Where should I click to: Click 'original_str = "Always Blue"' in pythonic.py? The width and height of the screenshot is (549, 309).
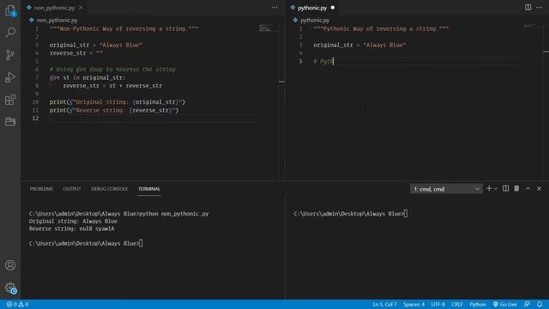tap(359, 45)
